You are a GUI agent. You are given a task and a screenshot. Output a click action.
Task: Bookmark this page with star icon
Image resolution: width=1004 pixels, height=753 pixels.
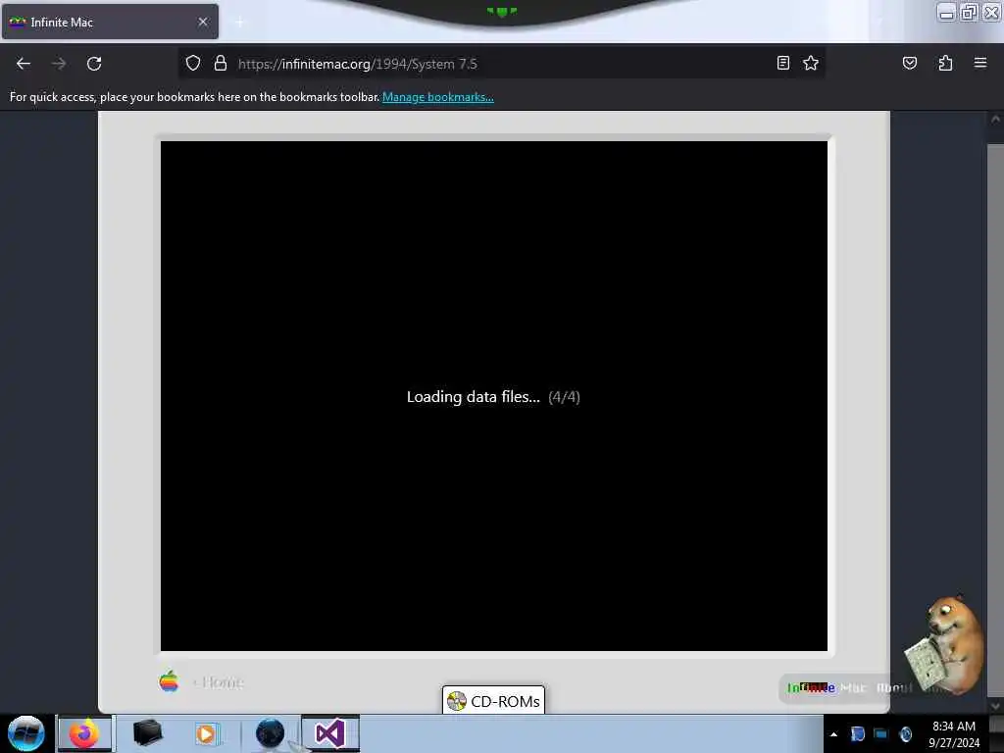(x=811, y=63)
